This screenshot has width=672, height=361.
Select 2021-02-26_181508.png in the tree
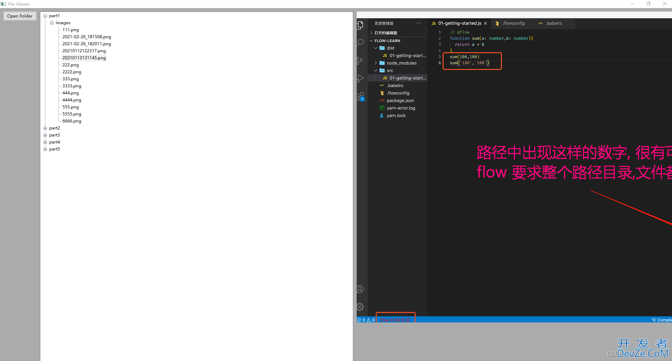tap(87, 37)
